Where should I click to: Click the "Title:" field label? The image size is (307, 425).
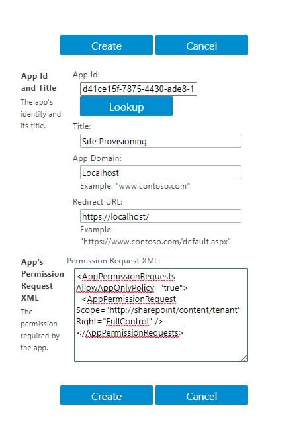82,126
